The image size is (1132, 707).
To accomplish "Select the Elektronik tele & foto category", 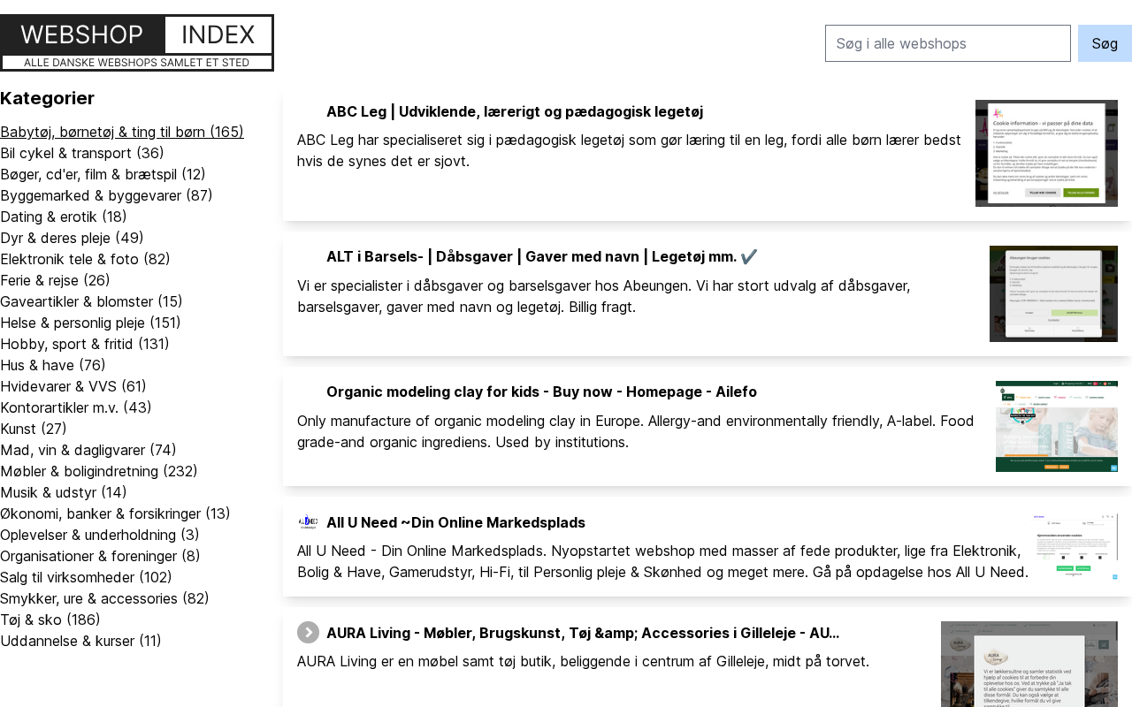I will pyautogui.click(x=85, y=259).
